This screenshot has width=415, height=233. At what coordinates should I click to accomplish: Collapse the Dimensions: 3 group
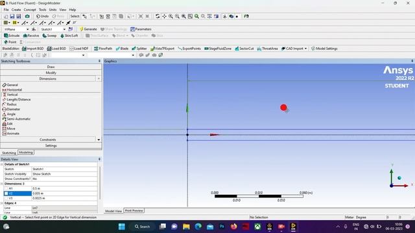click(2, 184)
